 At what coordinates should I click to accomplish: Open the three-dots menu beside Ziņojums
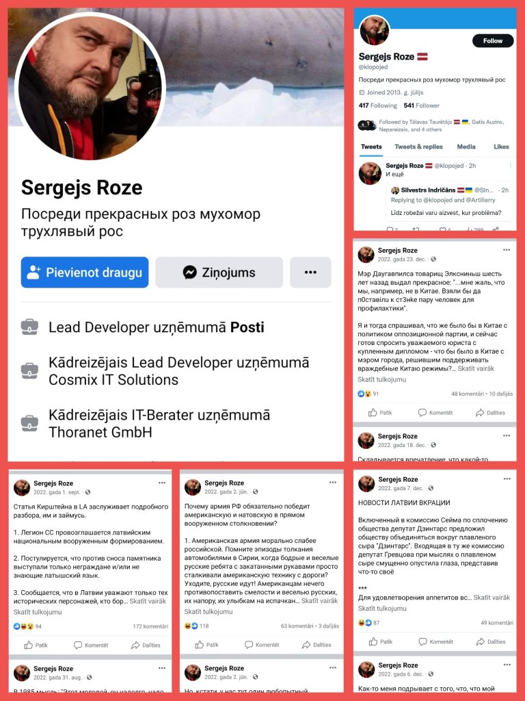tap(311, 272)
